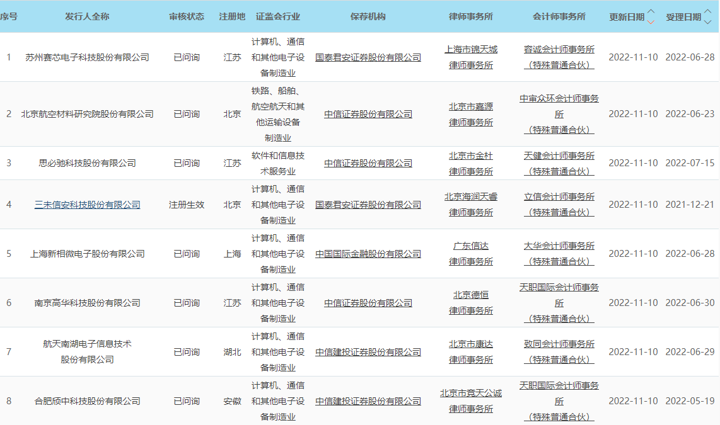Screen dimensions: 720x425
Task: Open the 大华会计师事务所 link
Action: (559, 254)
